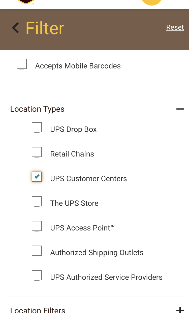Screen dimensions: 189x313
Task: Click the yellow circular button at top
Action: pos(151,2)
